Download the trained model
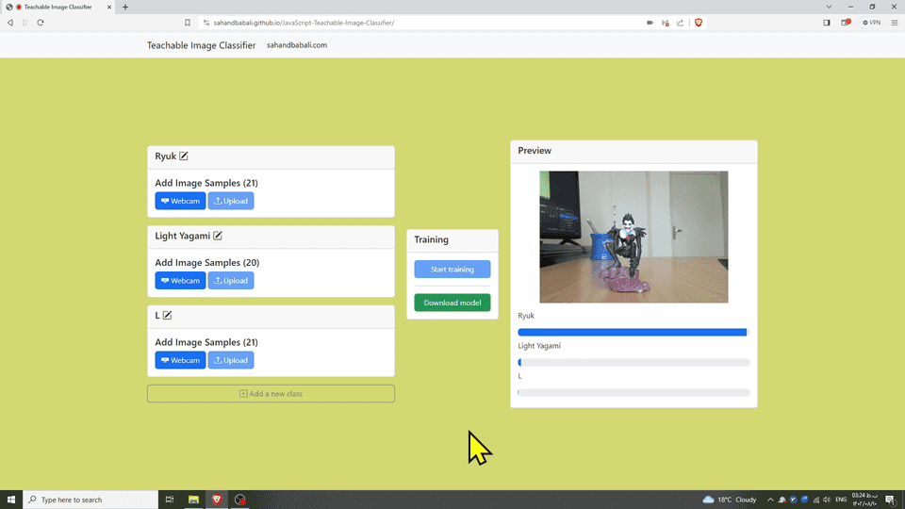The image size is (905, 509). tap(452, 303)
